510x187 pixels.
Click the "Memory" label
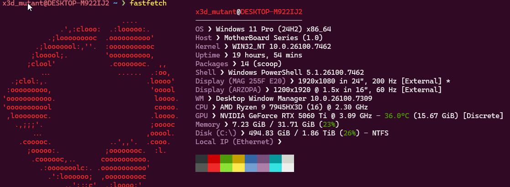[207, 125]
